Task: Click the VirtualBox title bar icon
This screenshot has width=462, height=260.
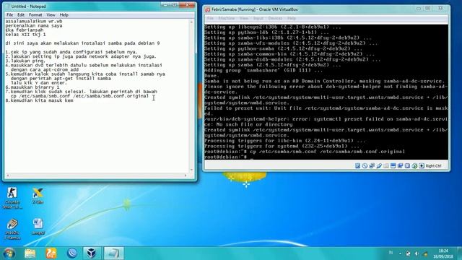Action: pos(208,9)
